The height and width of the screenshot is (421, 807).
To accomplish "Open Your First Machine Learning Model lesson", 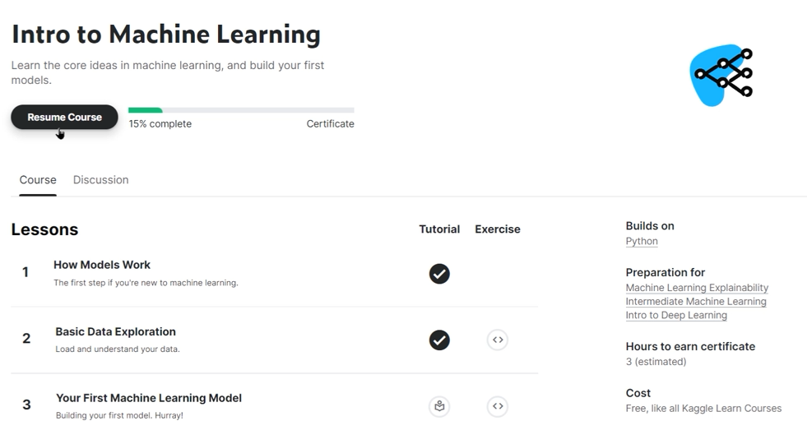I will pyautogui.click(x=148, y=398).
